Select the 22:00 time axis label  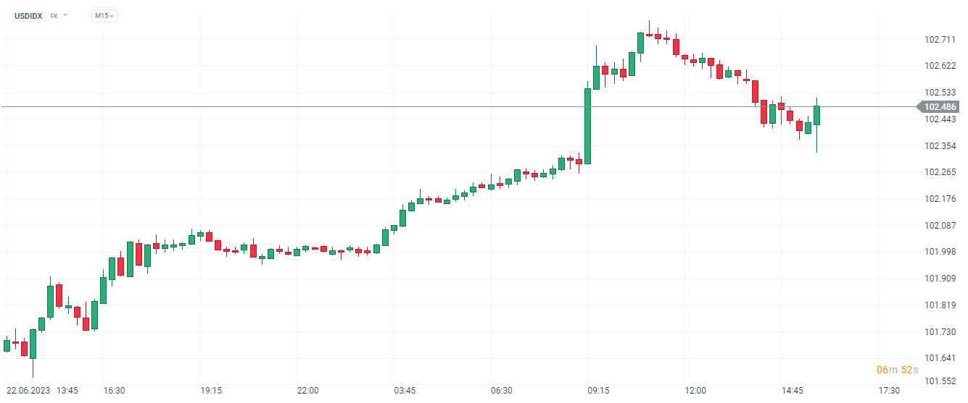click(307, 391)
